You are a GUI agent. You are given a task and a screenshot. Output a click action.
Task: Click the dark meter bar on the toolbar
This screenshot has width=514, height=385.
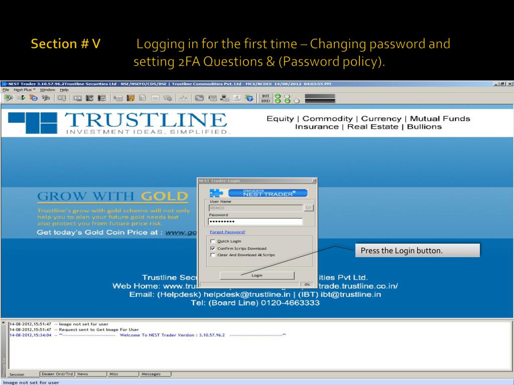click(320, 98)
